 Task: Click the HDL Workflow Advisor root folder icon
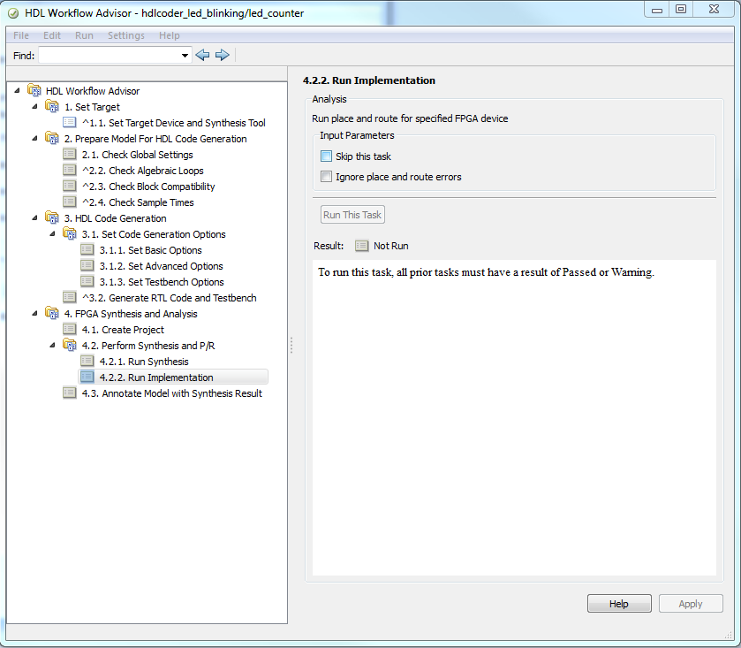[x=34, y=90]
